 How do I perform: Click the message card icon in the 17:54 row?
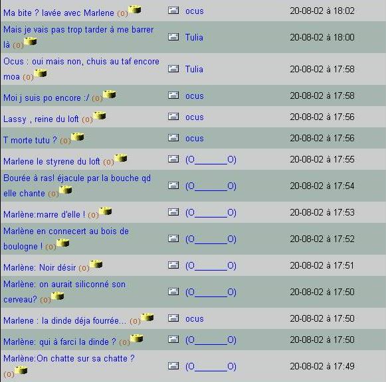coord(173,186)
